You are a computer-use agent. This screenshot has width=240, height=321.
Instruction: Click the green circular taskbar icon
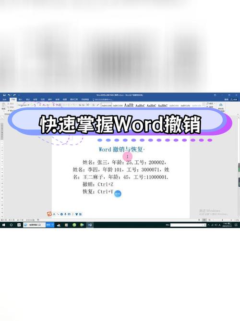click(74, 225)
